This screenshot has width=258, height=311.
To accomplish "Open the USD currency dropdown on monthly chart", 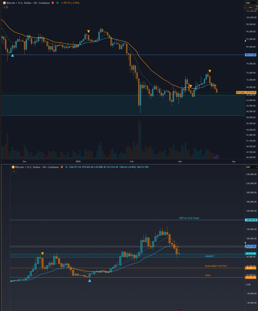I will (x=251, y=167).
